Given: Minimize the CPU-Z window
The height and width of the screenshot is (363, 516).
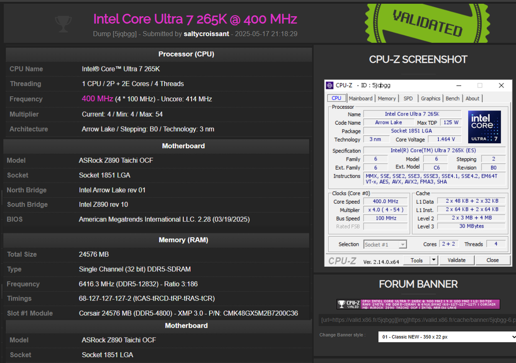Looking at the screenshot, I should click(x=459, y=86).
